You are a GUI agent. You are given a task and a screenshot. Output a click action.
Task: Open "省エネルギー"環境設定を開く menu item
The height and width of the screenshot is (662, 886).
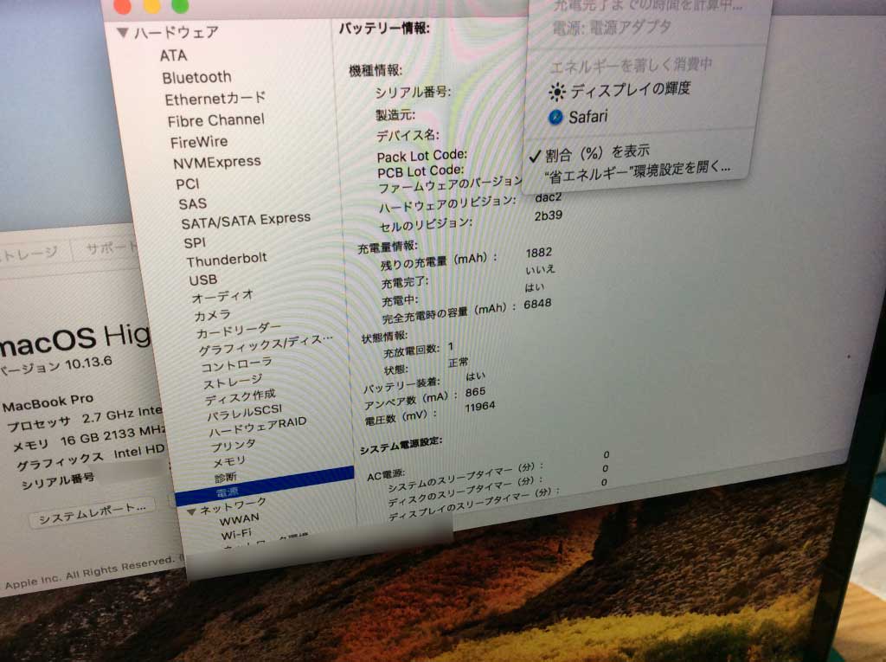click(638, 172)
